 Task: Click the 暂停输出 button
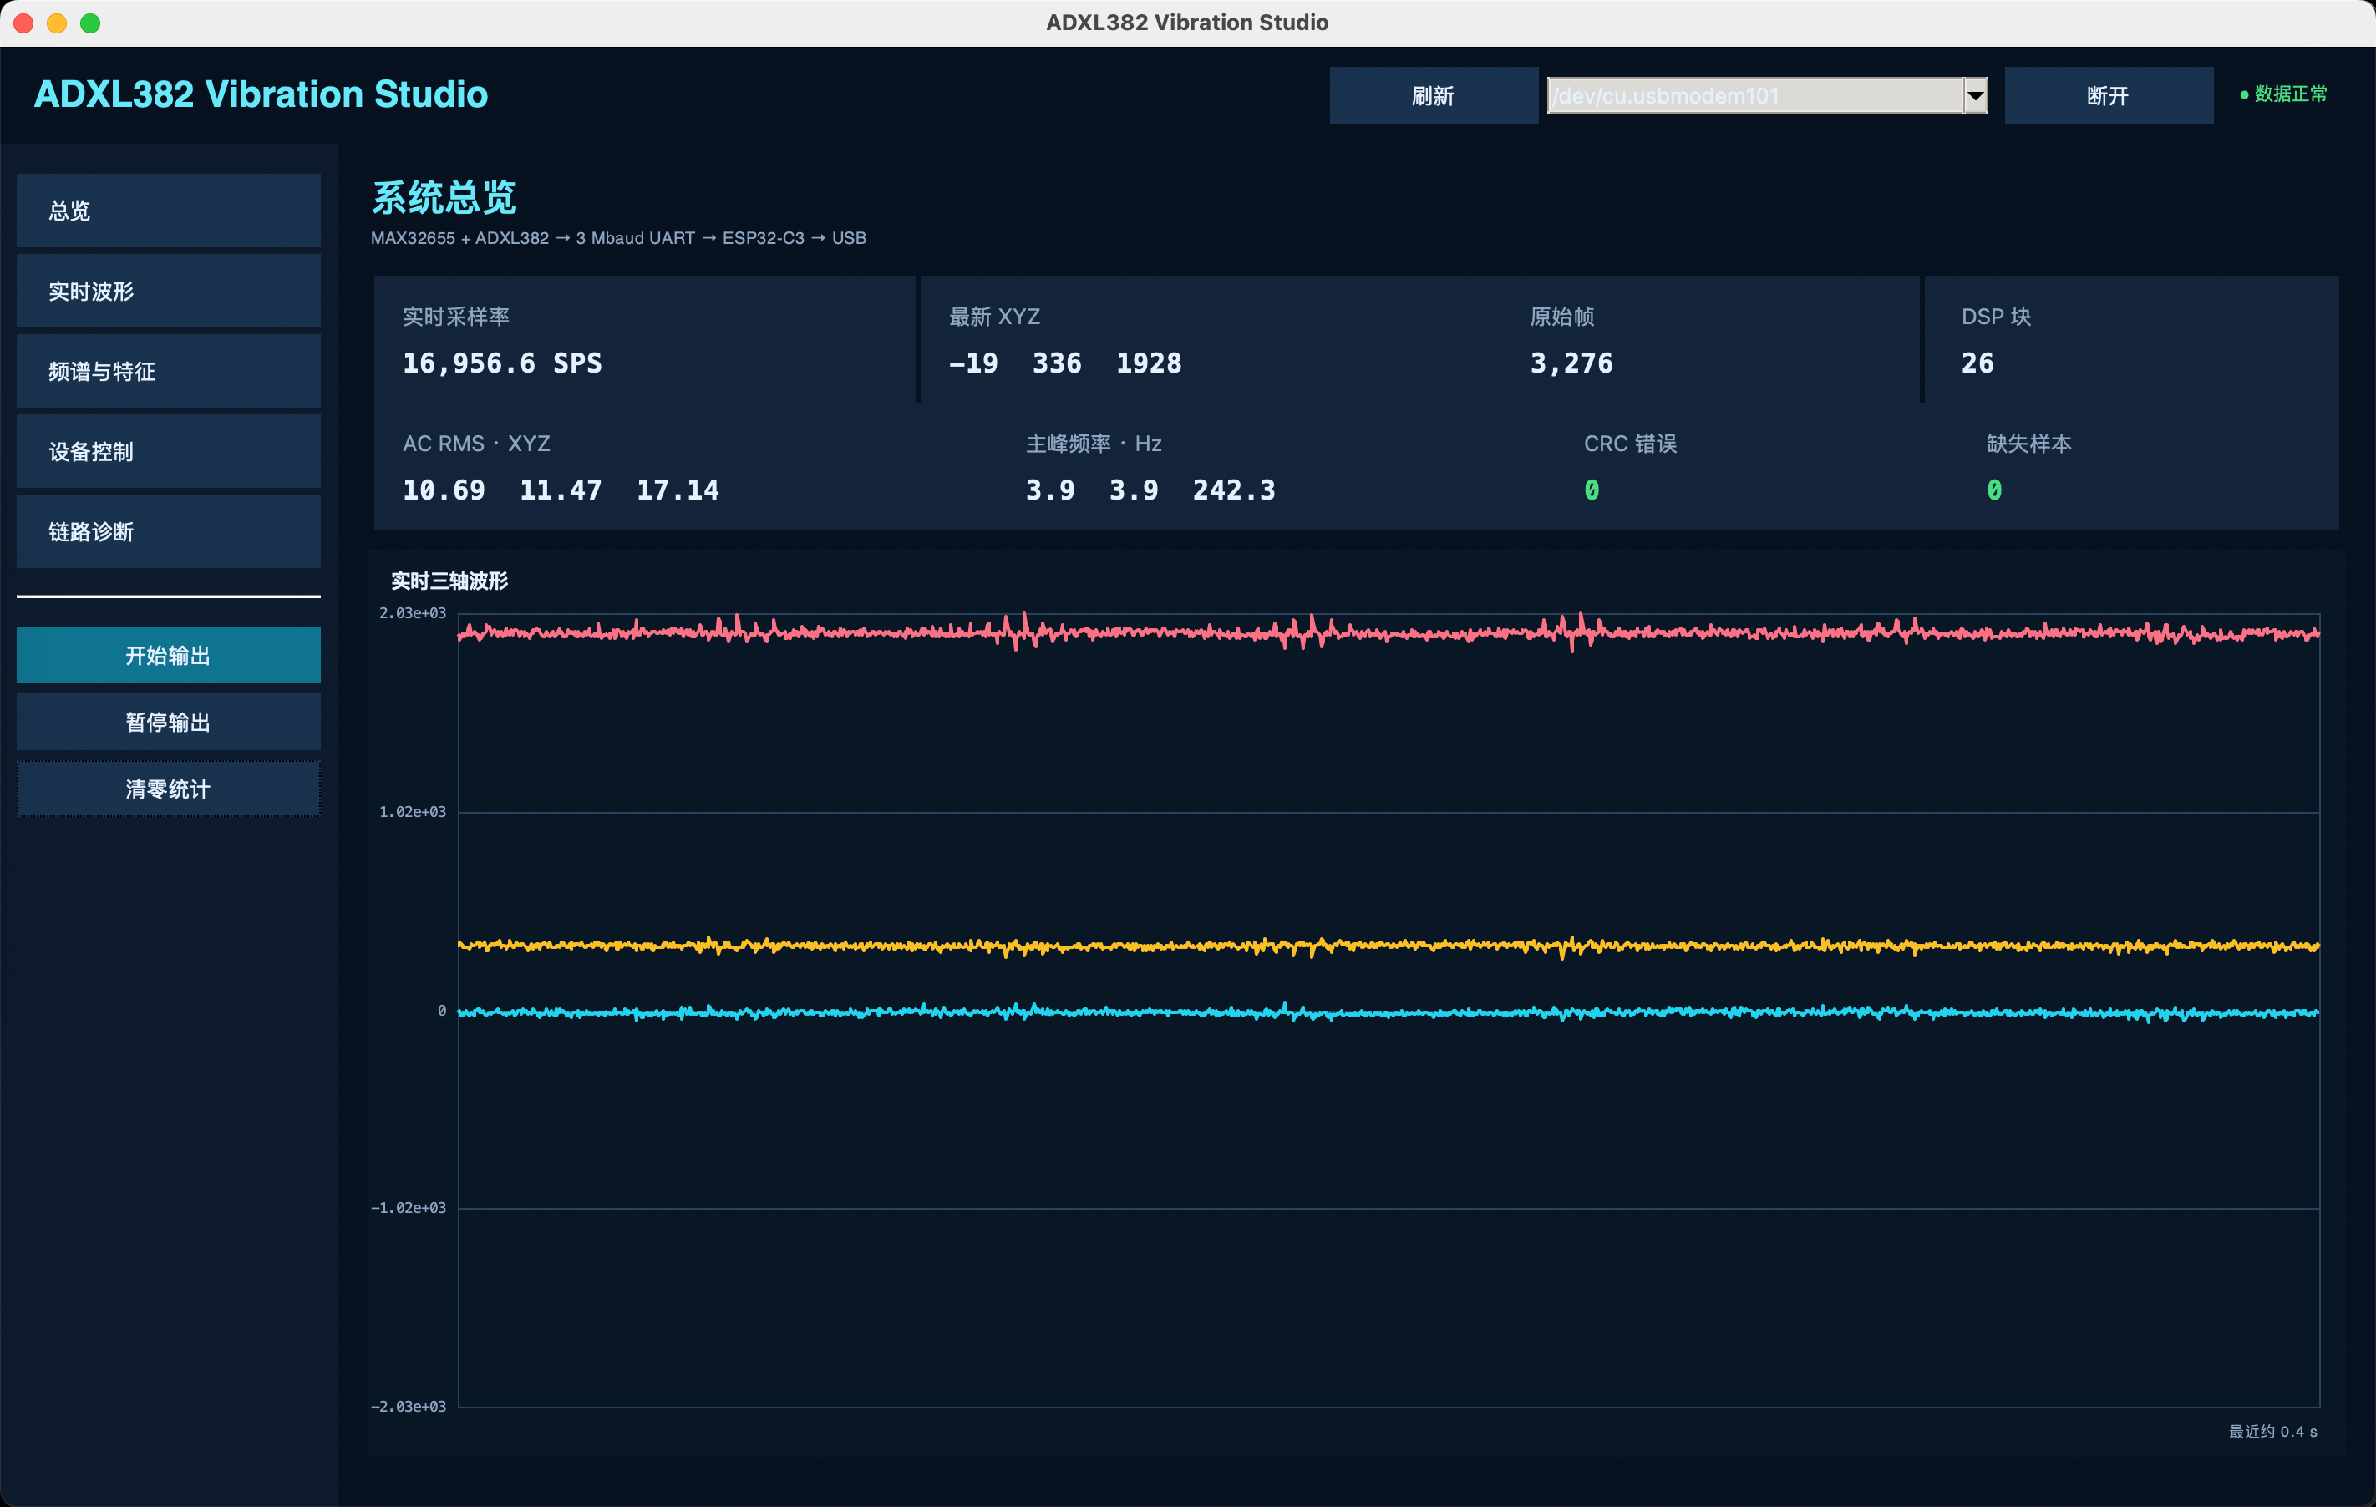point(169,722)
